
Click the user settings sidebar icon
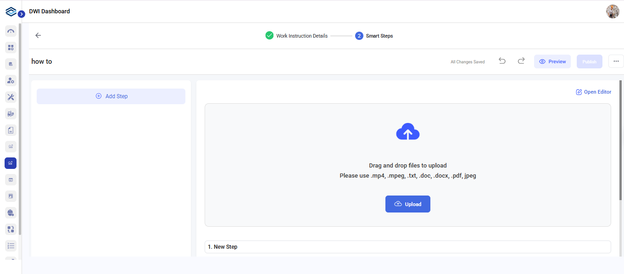[x=11, y=80]
